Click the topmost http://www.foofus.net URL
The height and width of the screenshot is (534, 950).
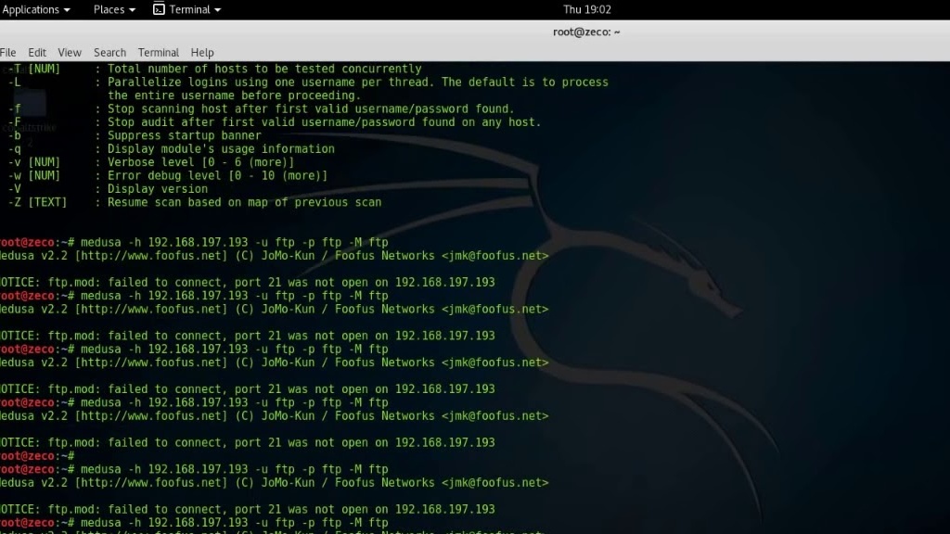(x=150, y=256)
